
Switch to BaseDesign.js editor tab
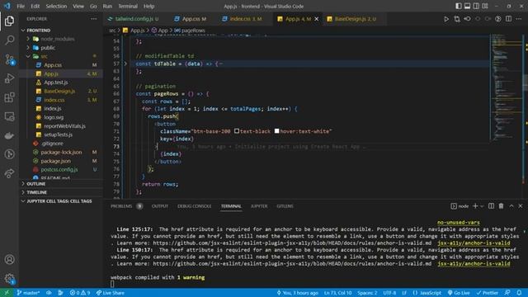tap(355, 19)
